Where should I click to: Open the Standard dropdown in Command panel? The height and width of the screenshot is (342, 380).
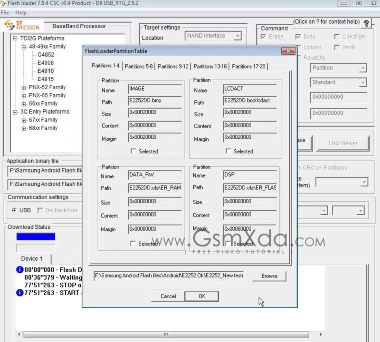tap(362, 83)
